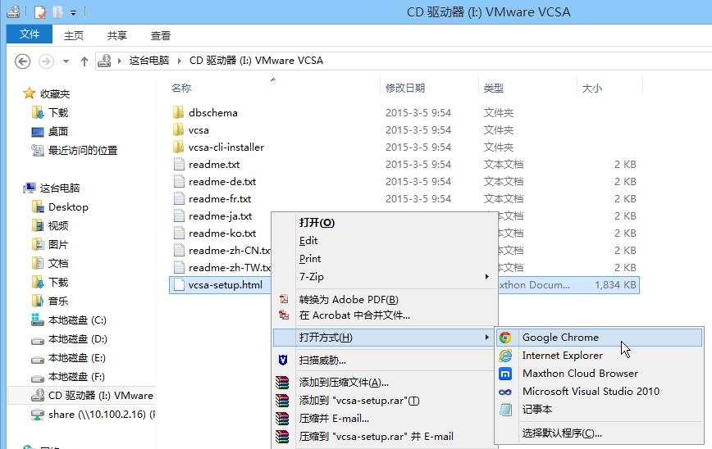This screenshot has height=449, width=712.
Task: Select the readme-de.txt file
Action: (x=222, y=181)
